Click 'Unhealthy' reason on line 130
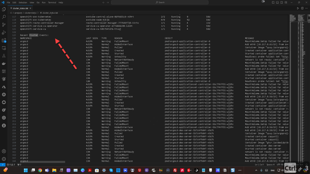 [120, 57]
